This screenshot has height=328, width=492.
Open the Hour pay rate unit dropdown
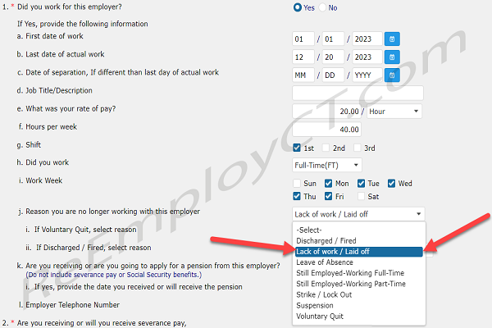(394, 111)
